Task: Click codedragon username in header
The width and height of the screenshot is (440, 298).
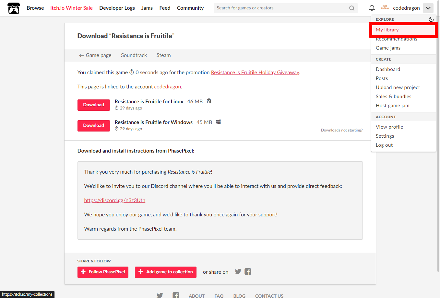Action: tap(406, 8)
